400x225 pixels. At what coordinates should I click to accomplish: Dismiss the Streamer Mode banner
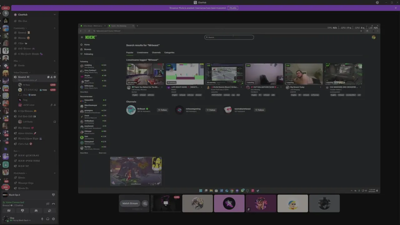[x=396, y=8]
